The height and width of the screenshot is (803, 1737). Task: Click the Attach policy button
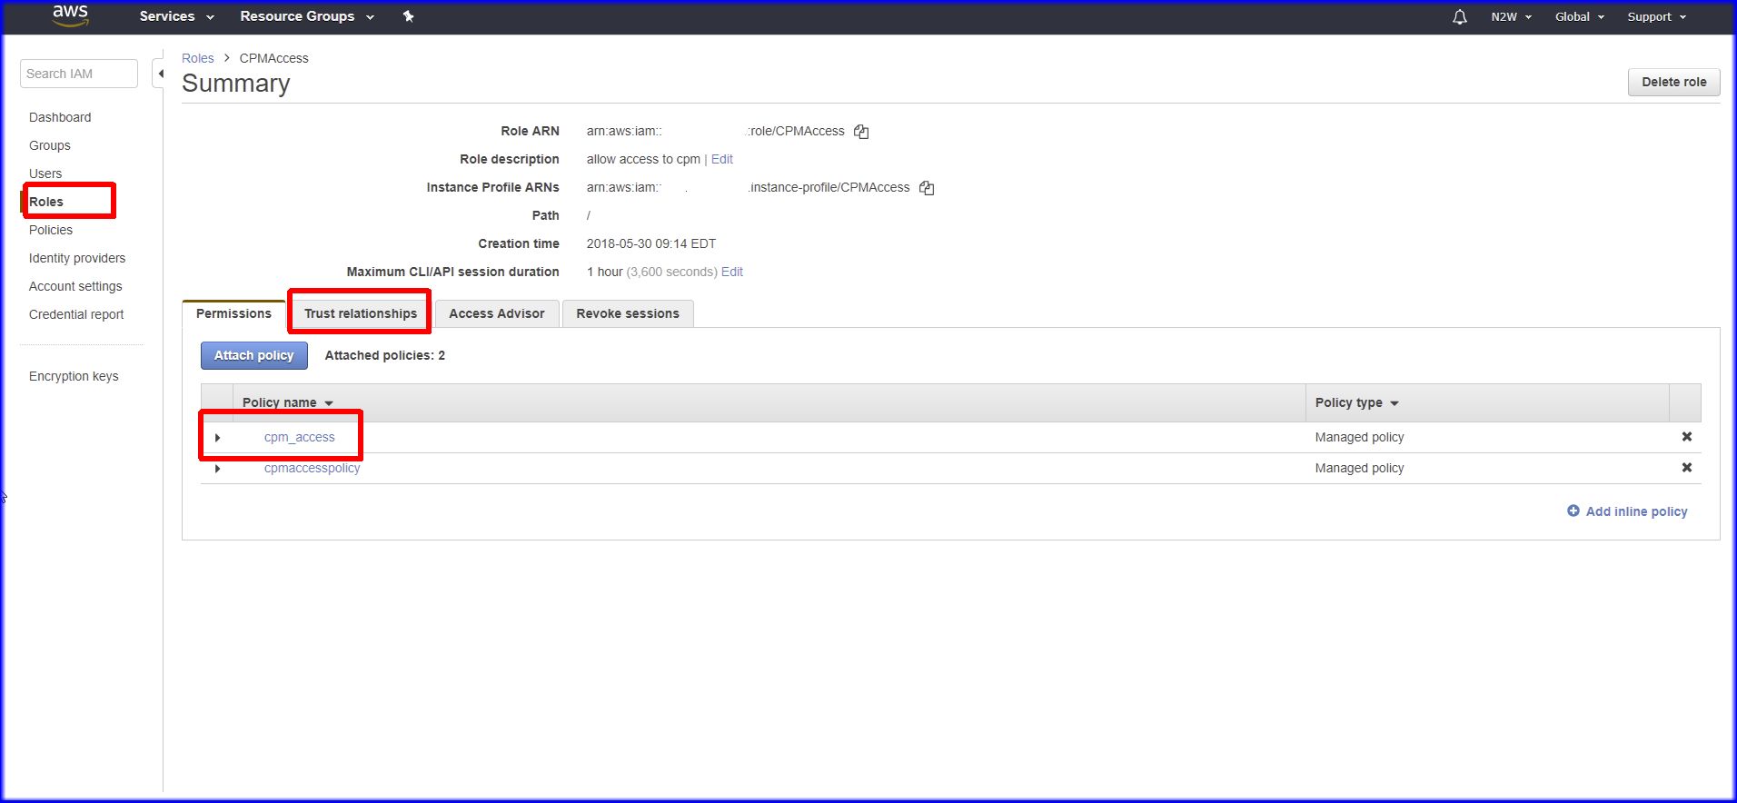[254, 355]
